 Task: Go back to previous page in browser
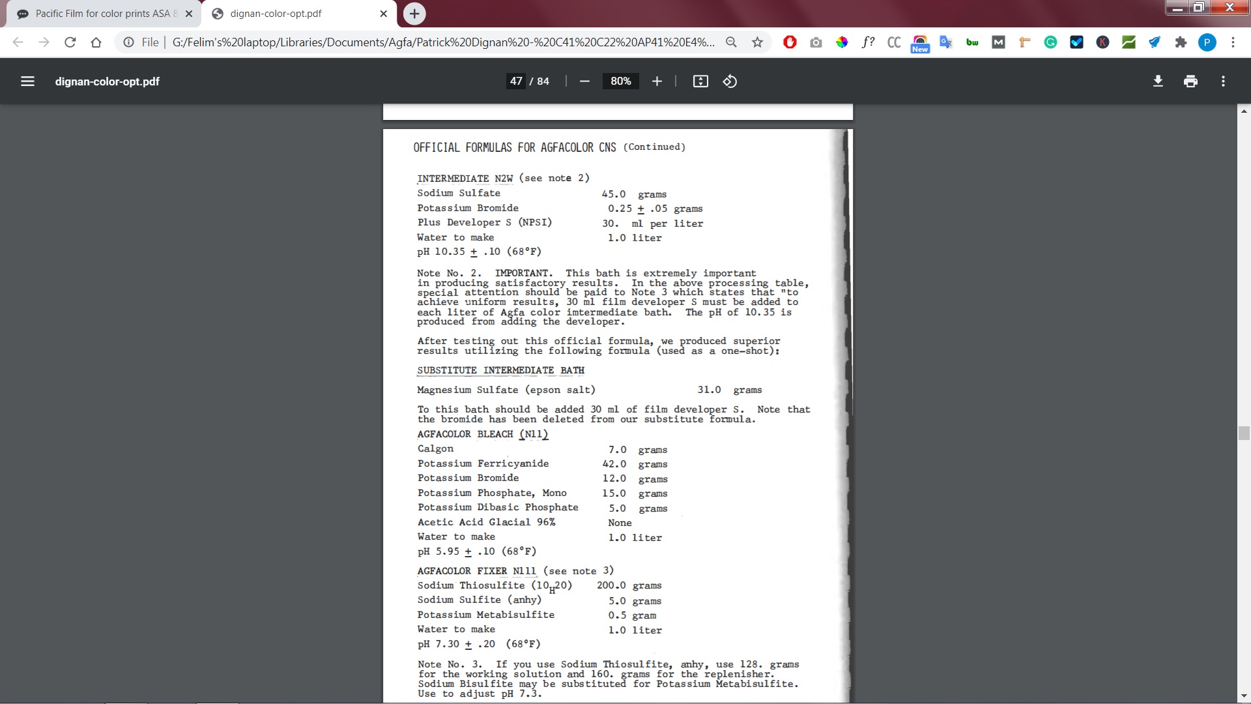click(x=18, y=42)
